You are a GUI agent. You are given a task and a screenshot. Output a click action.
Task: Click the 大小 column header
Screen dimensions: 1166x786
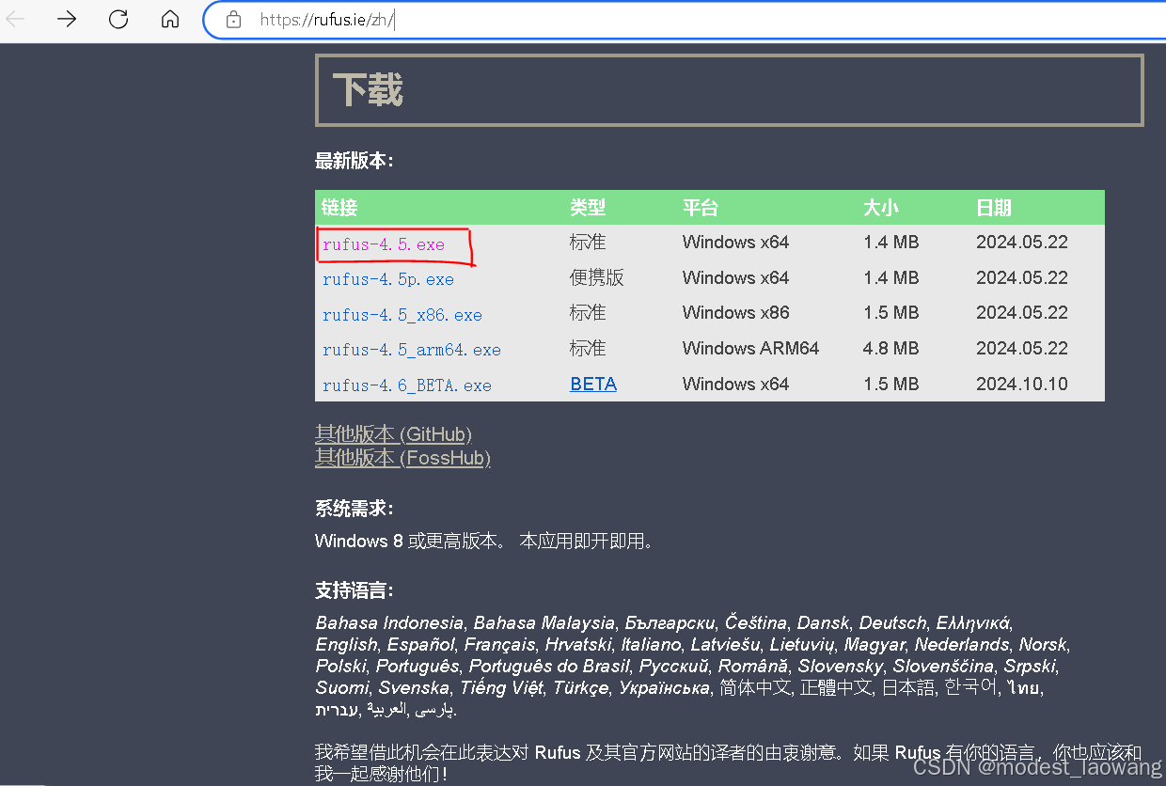click(881, 208)
